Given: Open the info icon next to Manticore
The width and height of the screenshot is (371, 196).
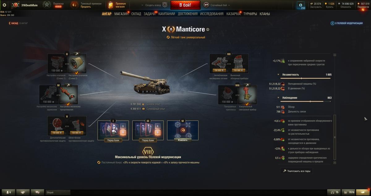Looking at the screenshot, I should click(208, 30).
